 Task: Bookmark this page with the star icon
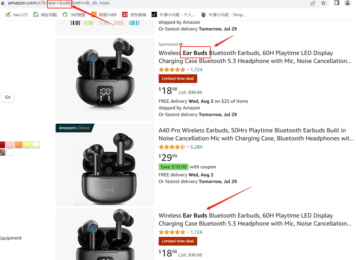point(323,3)
